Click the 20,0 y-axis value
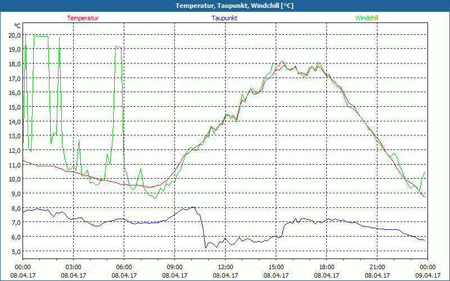The image size is (450, 281). [x=15, y=35]
